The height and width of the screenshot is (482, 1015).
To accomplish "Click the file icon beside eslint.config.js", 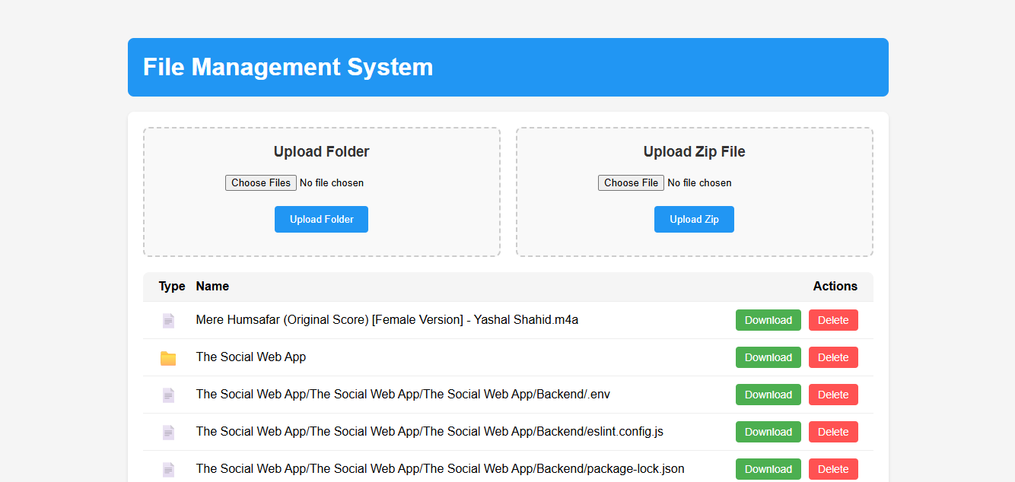I will point(168,433).
